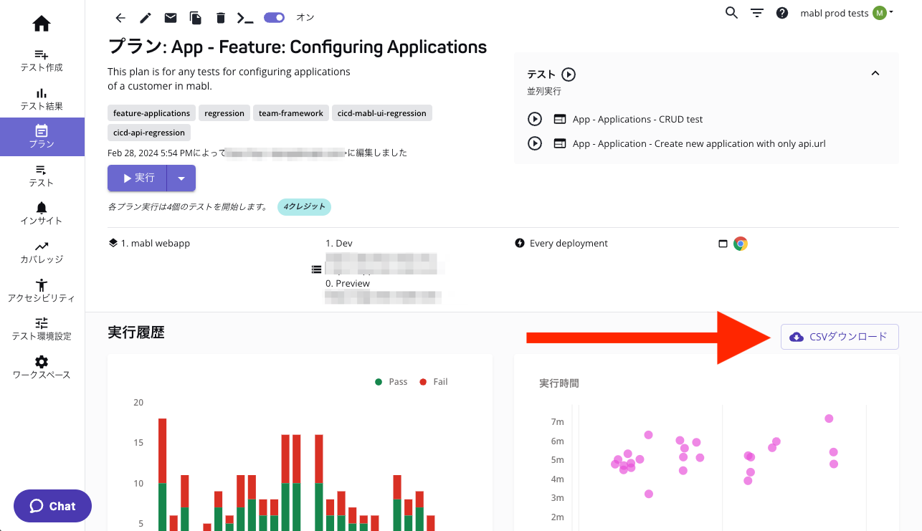Click the 4クレジット badge

point(304,207)
